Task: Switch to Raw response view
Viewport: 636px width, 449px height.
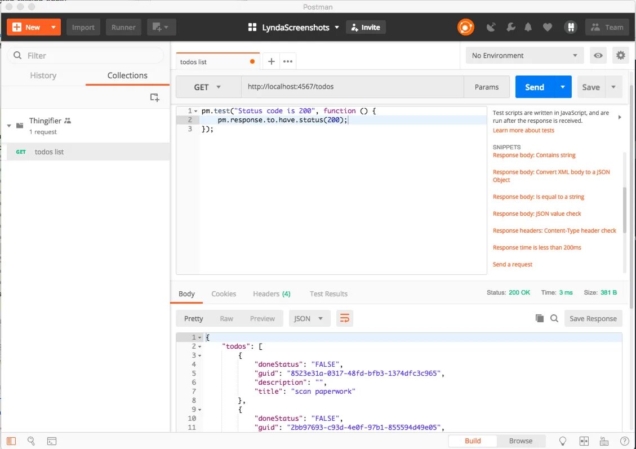Action: 226,318
